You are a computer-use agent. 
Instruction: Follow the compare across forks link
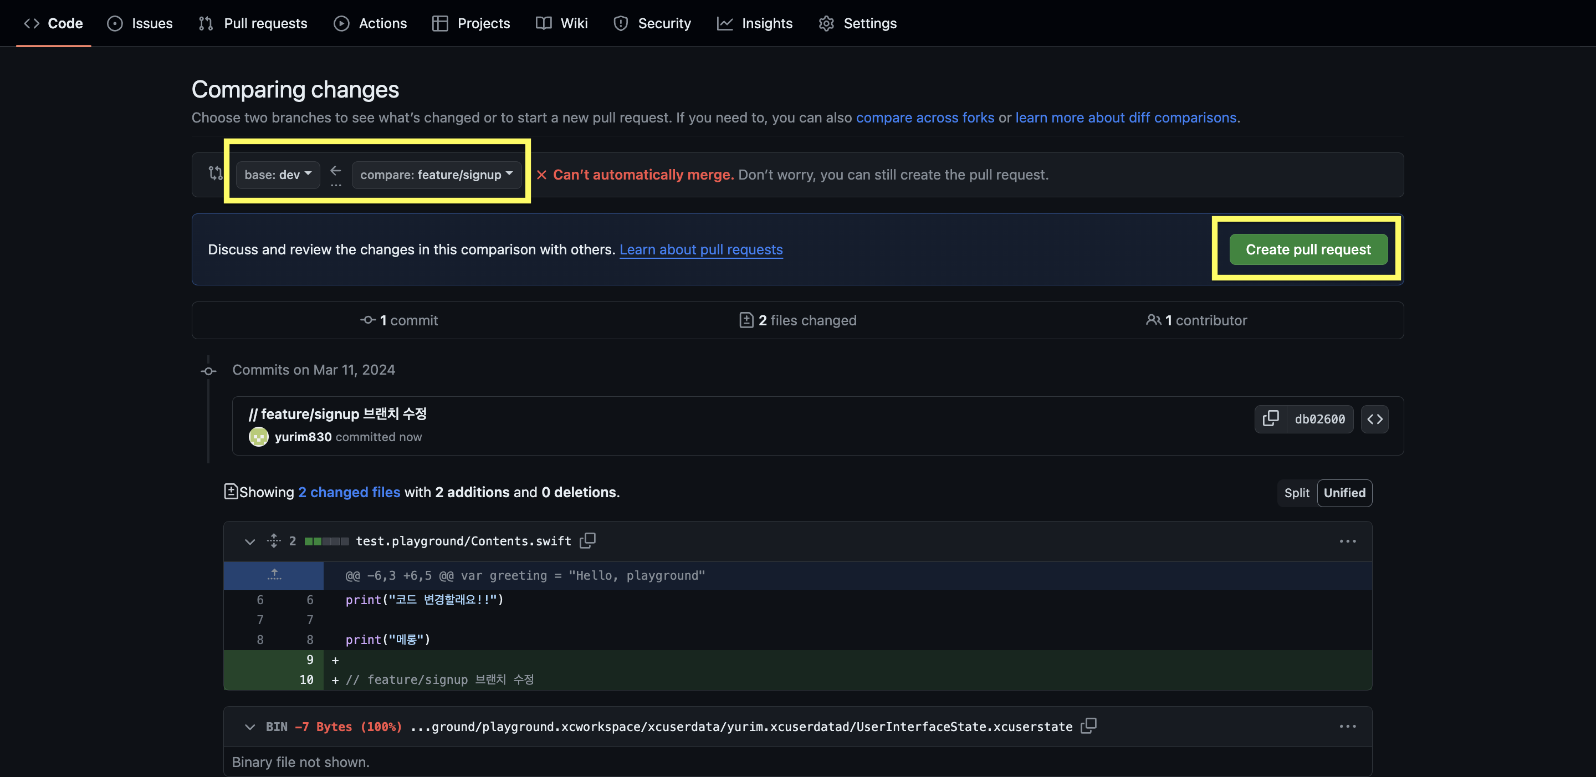(924, 117)
